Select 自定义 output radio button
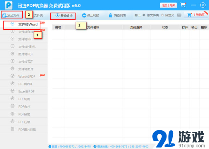Viewport: 209px width, 149px height. click(x=162, y=15)
